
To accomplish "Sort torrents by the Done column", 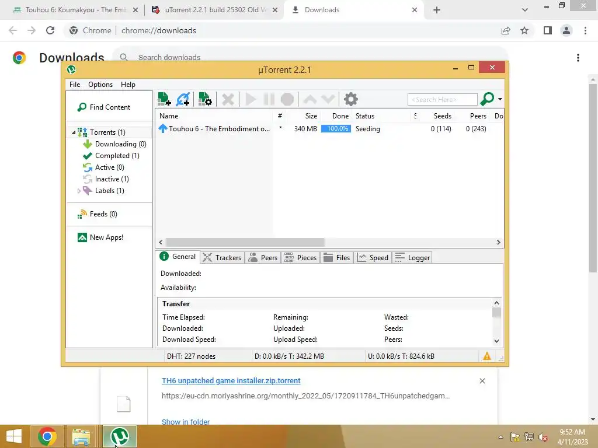I will coord(336,116).
